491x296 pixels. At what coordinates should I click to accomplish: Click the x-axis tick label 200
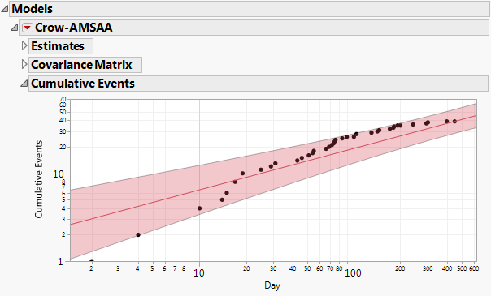[x=400, y=268]
